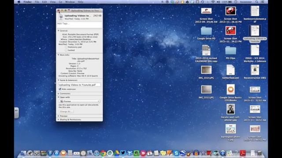Select the Google Drive Basics ibooks file
The image size is (282, 158).
coord(230,89)
